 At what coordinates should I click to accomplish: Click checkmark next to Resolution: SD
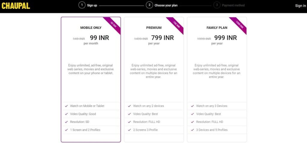click(66, 122)
